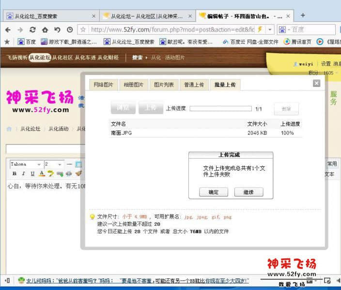Expand the Tahoma font dropdown
The image size is (341, 290).
pos(39,164)
